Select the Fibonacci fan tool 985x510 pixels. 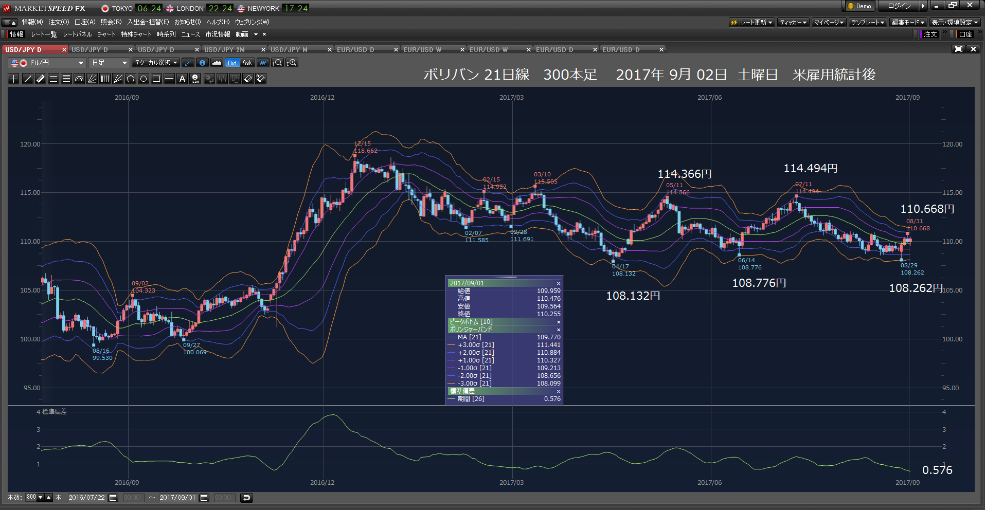point(92,79)
